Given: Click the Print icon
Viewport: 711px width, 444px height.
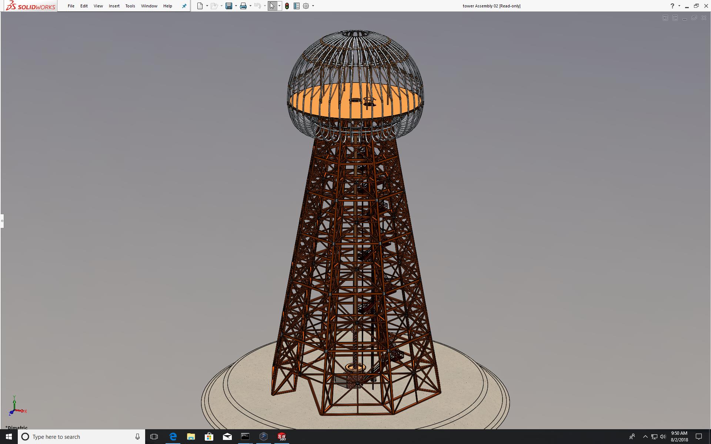Looking at the screenshot, I should pyautogui.click(x=243, y=6).
